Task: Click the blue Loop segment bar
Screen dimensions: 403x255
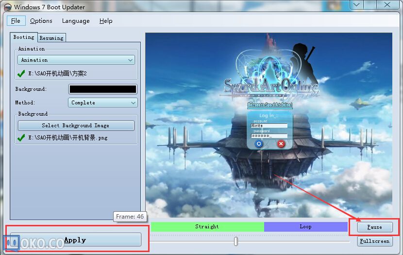Action: tap(305, 226)
